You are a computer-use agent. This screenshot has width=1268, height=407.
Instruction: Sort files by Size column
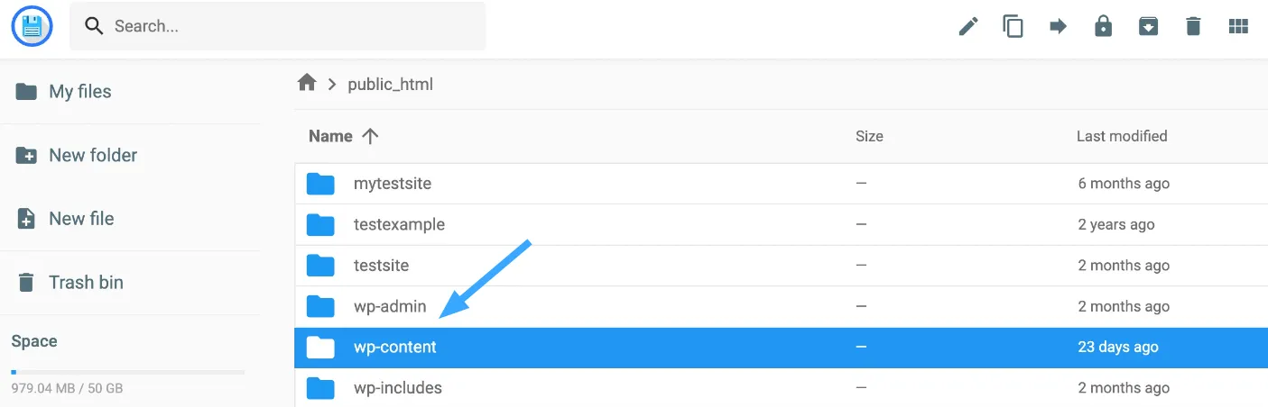pos(869,136)
